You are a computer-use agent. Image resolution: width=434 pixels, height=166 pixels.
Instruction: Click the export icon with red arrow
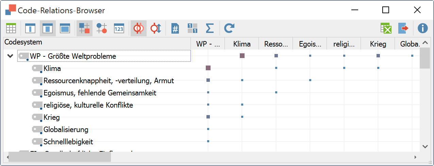click(403, 29)
